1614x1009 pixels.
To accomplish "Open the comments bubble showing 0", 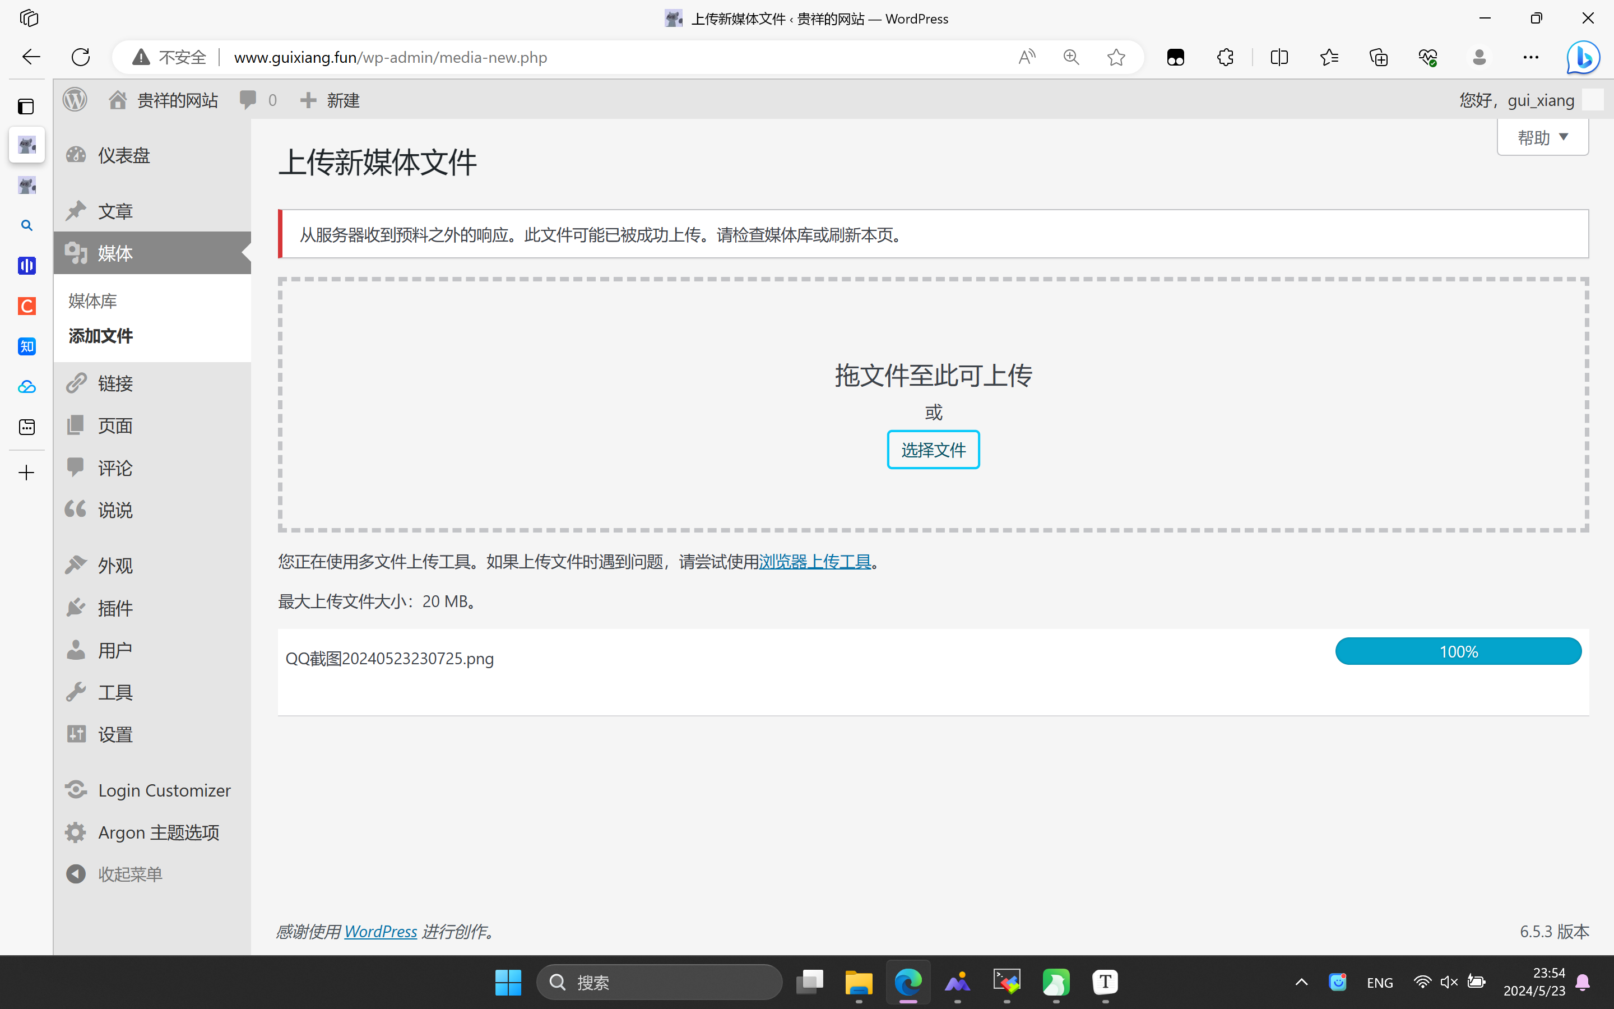I will [x=258, y=100].
